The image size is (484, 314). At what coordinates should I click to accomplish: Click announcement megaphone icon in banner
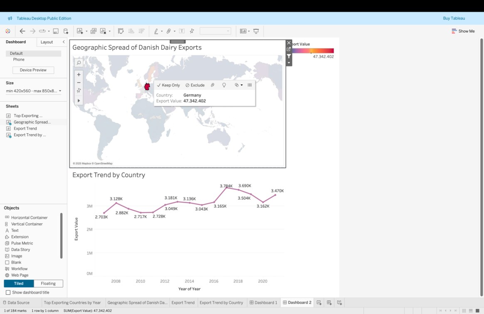10,19
